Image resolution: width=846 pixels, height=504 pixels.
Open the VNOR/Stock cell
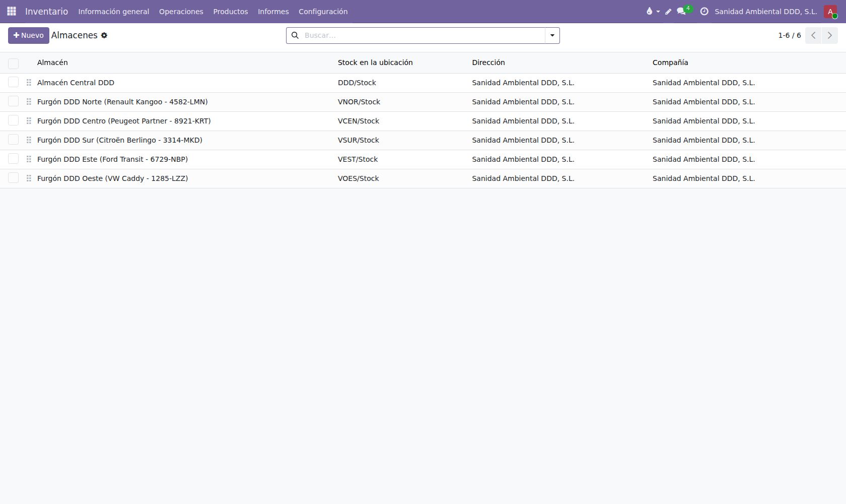[359, 102]
